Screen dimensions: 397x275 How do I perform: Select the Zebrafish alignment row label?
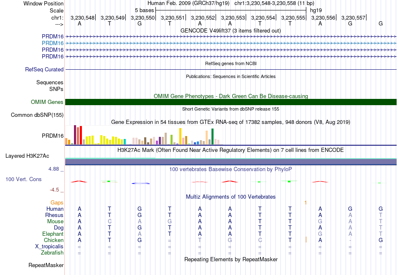(x=52, y=252)
